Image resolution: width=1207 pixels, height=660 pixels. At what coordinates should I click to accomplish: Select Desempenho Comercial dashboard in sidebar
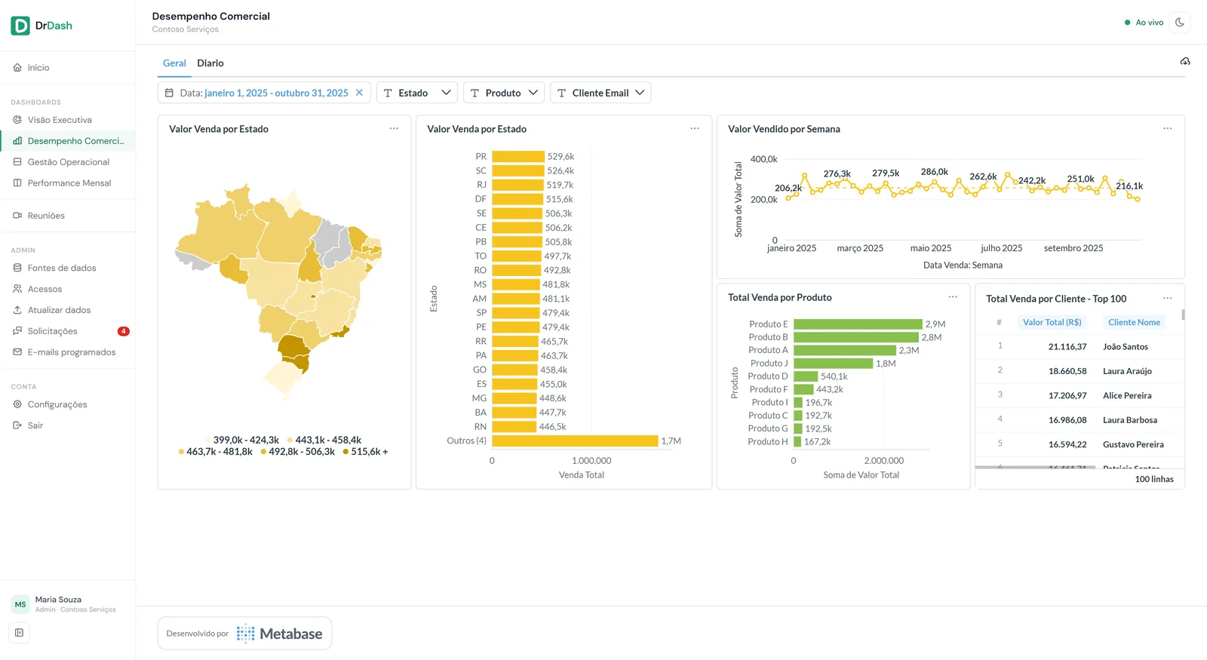point(68,141)
